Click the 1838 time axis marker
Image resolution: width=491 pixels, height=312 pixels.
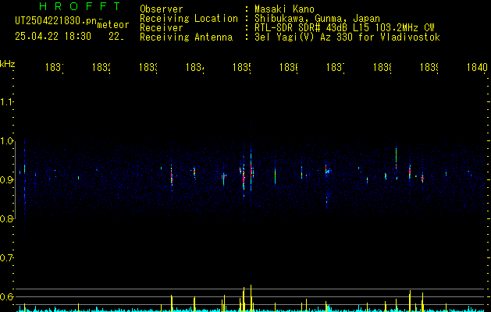(x=382, y=67)
